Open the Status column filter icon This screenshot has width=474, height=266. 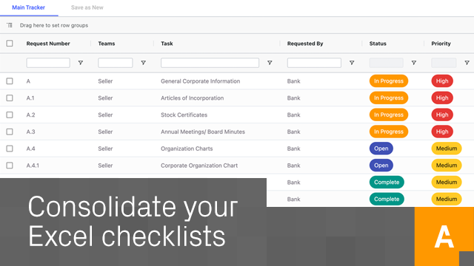tap(414, 63)
